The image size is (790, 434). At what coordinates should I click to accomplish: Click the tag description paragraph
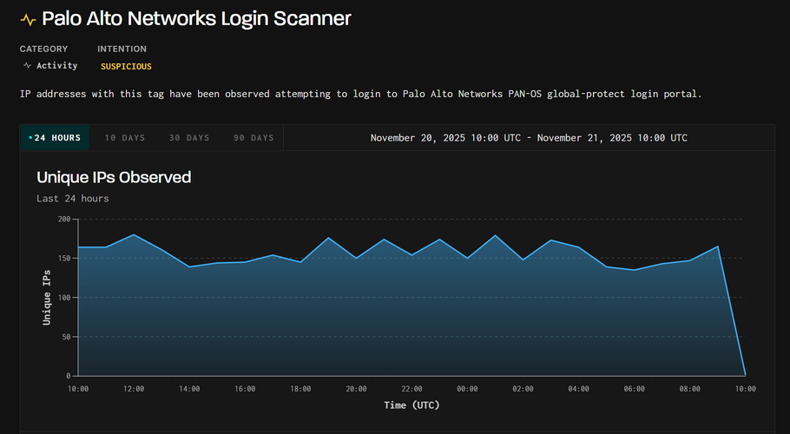click(360, 94)
